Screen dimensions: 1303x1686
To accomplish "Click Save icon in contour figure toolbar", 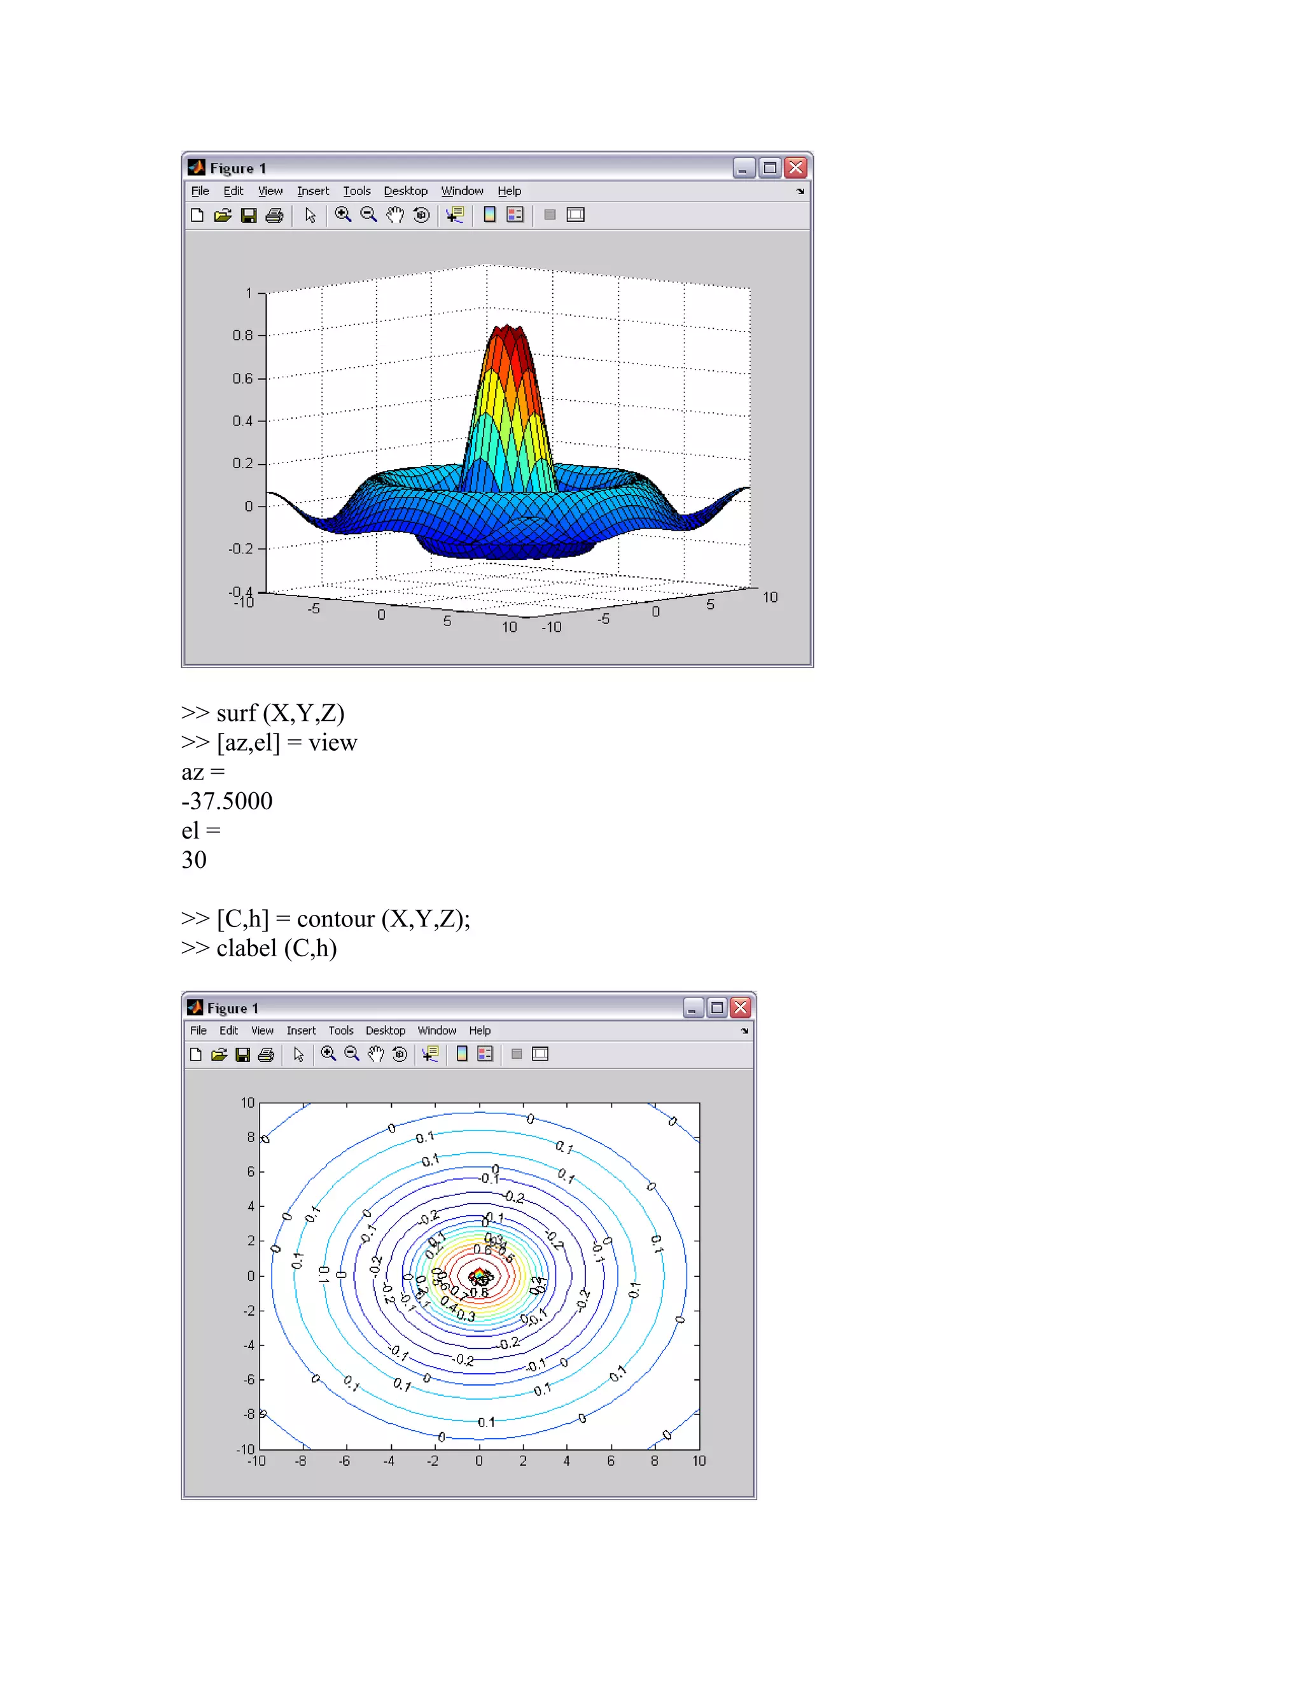I will coord(242,1054).
